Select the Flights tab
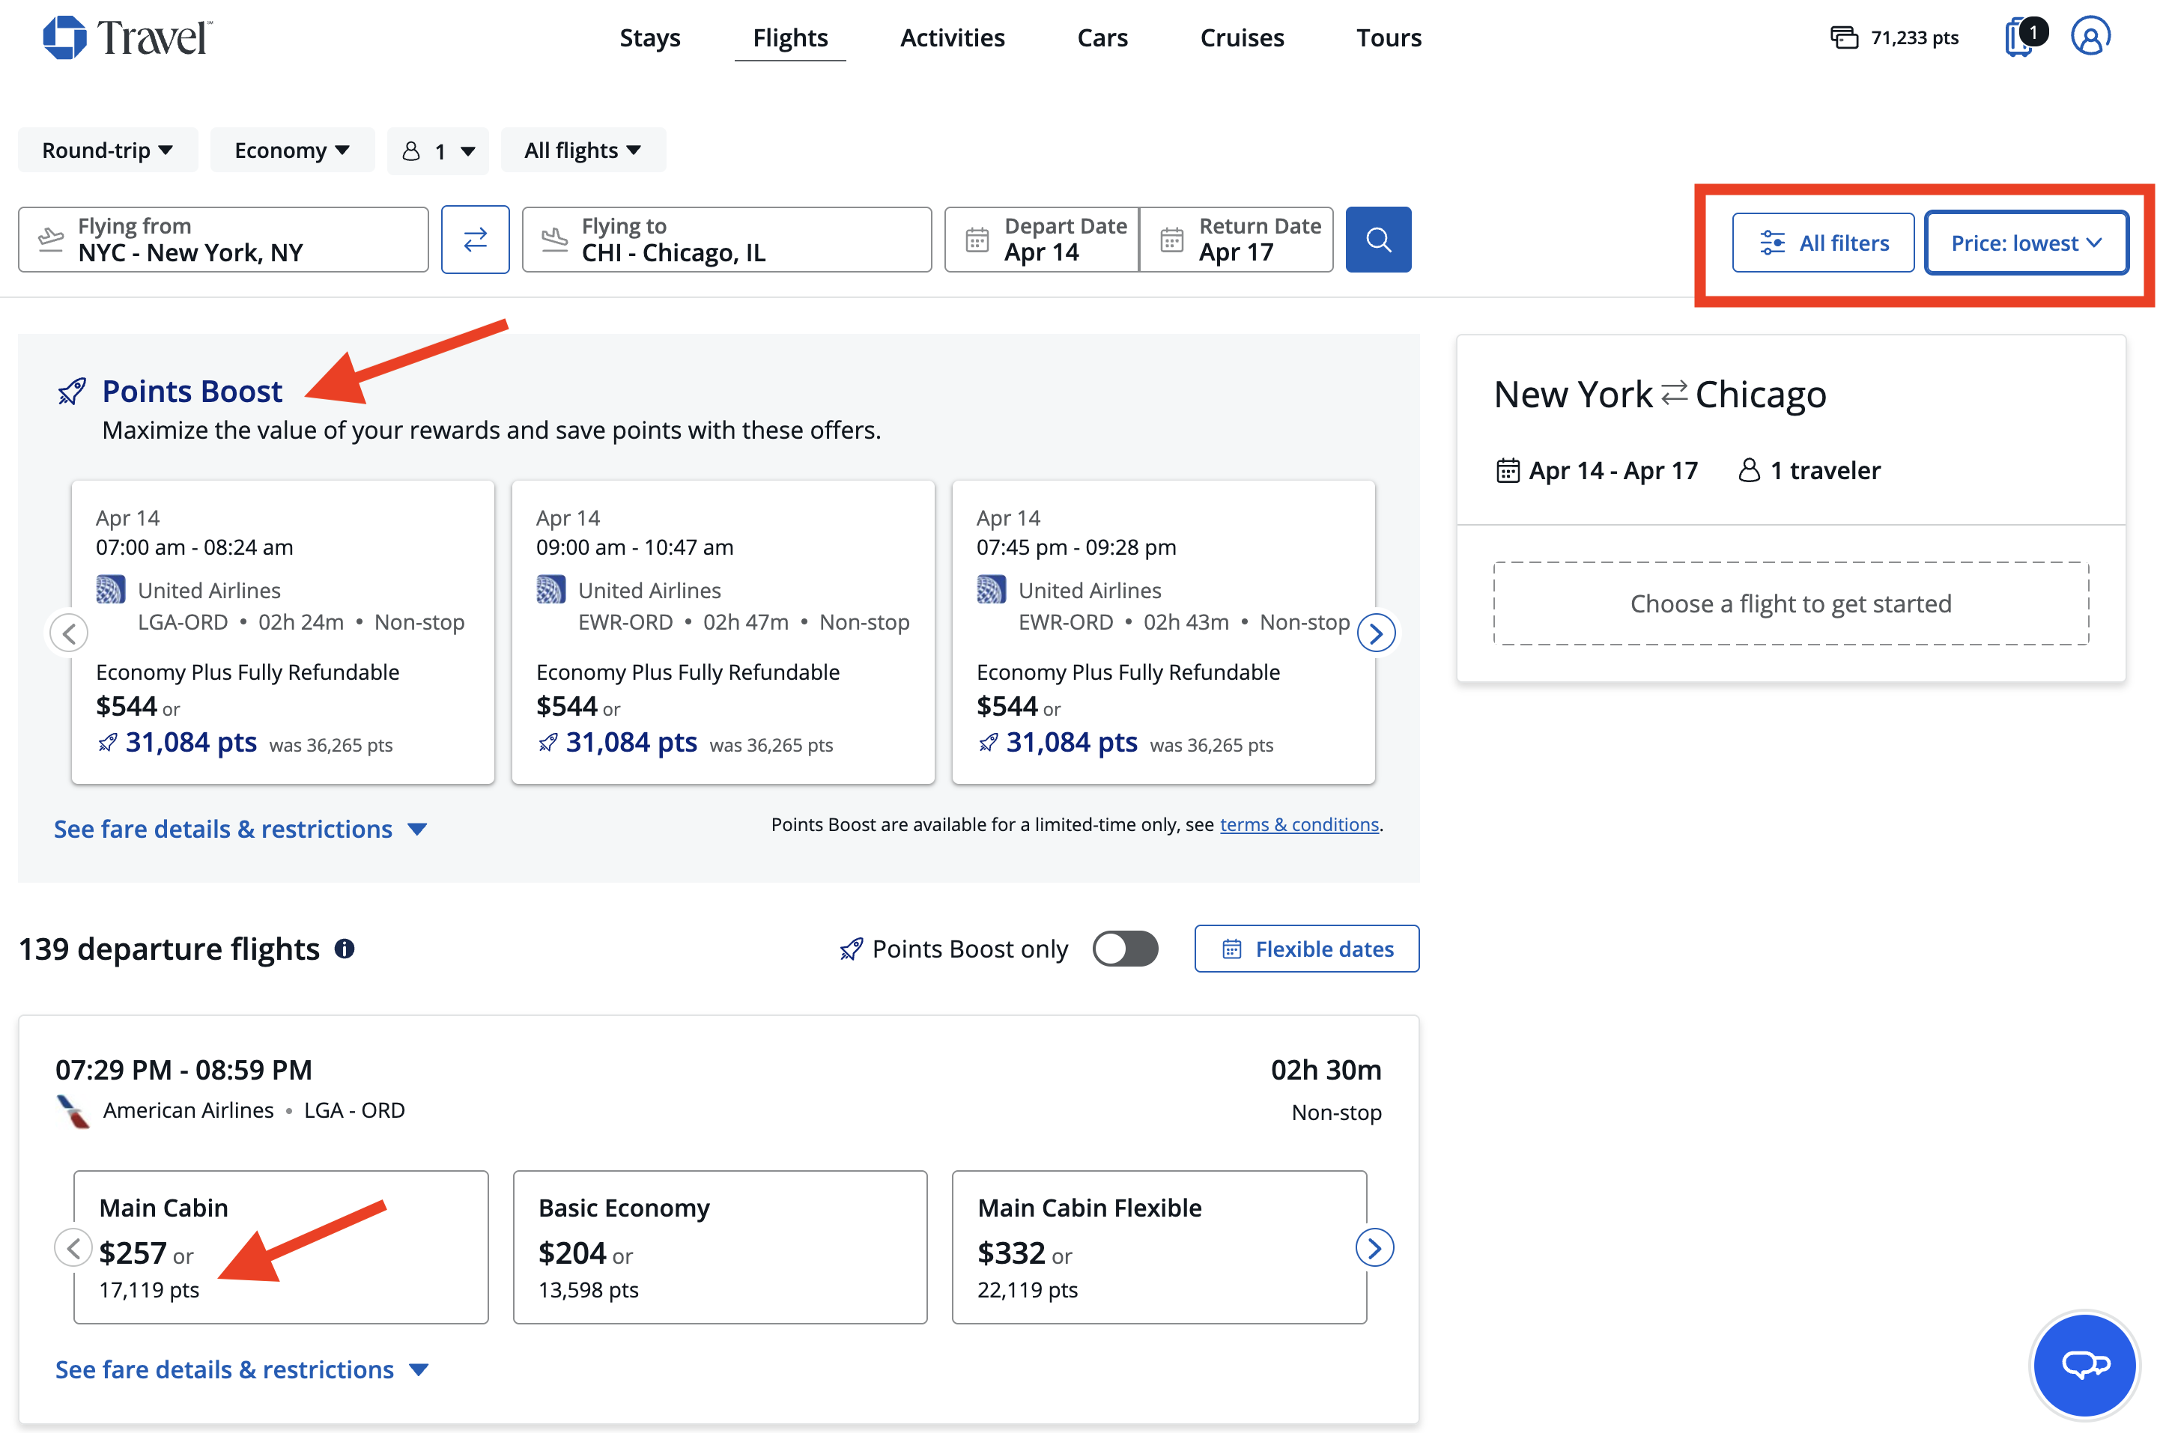This screenshot has height=1433, width=2166. (x=790, y=37)
